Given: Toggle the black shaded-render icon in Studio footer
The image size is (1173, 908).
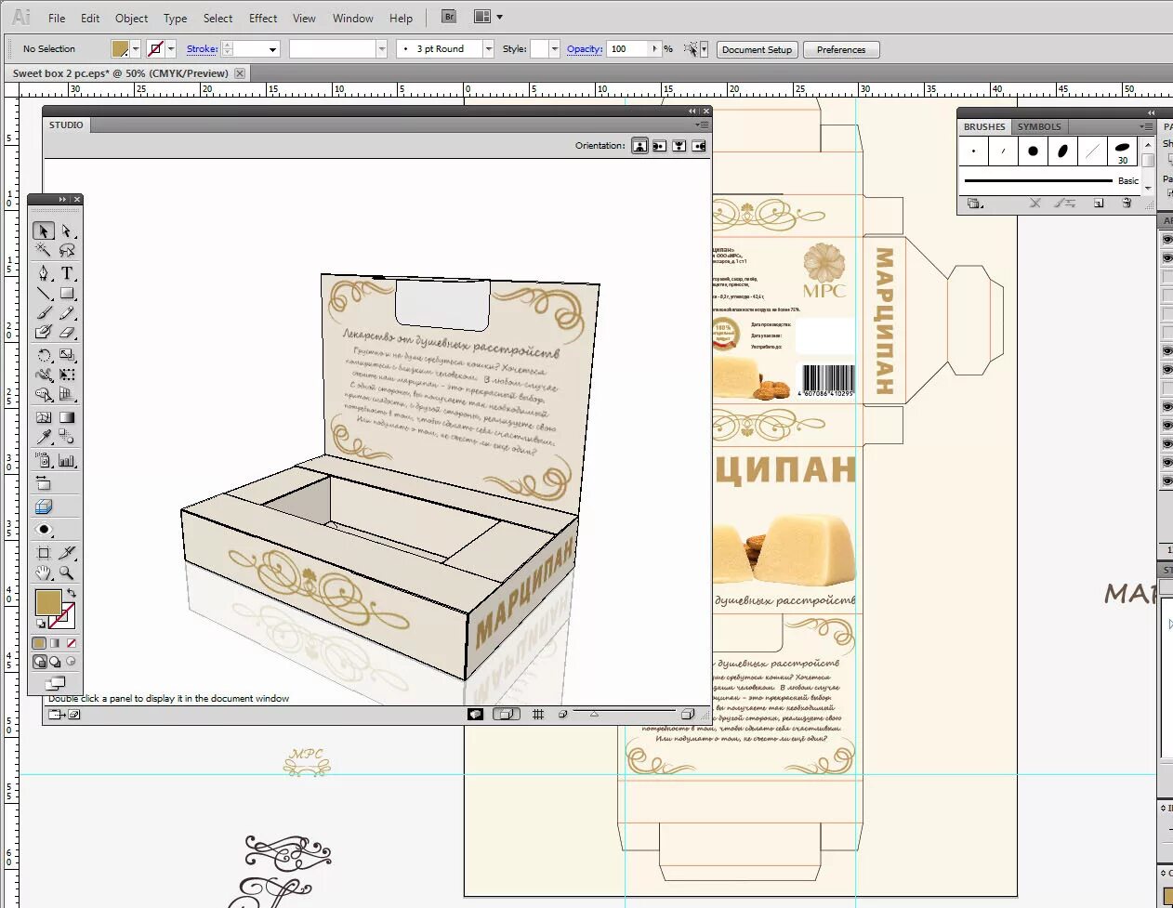Looking at the screenshot, I should pos(475,714).
